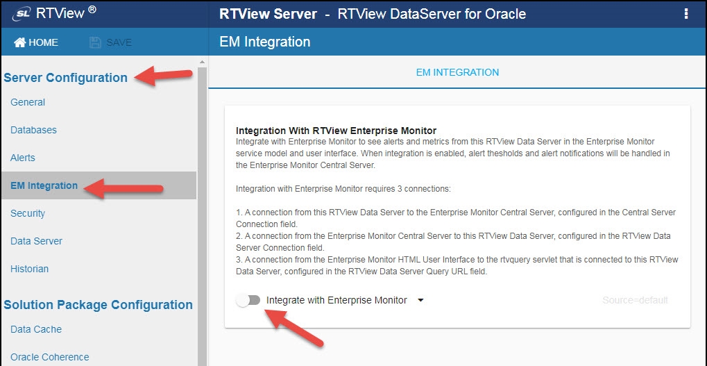The height and width of the screenshot is (366, 707).
Task: Click the Home house icon
Action: 19,42
